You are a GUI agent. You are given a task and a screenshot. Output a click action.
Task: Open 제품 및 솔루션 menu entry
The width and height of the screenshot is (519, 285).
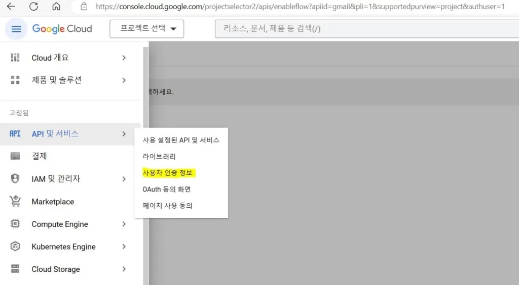pyautogui.click(x=57, y=80)
